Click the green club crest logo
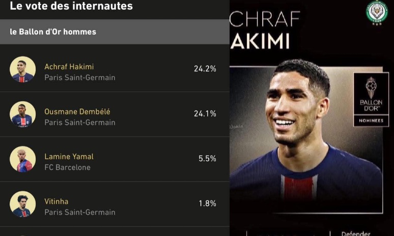The image size is (394, 236). click(x=377, y=12)
